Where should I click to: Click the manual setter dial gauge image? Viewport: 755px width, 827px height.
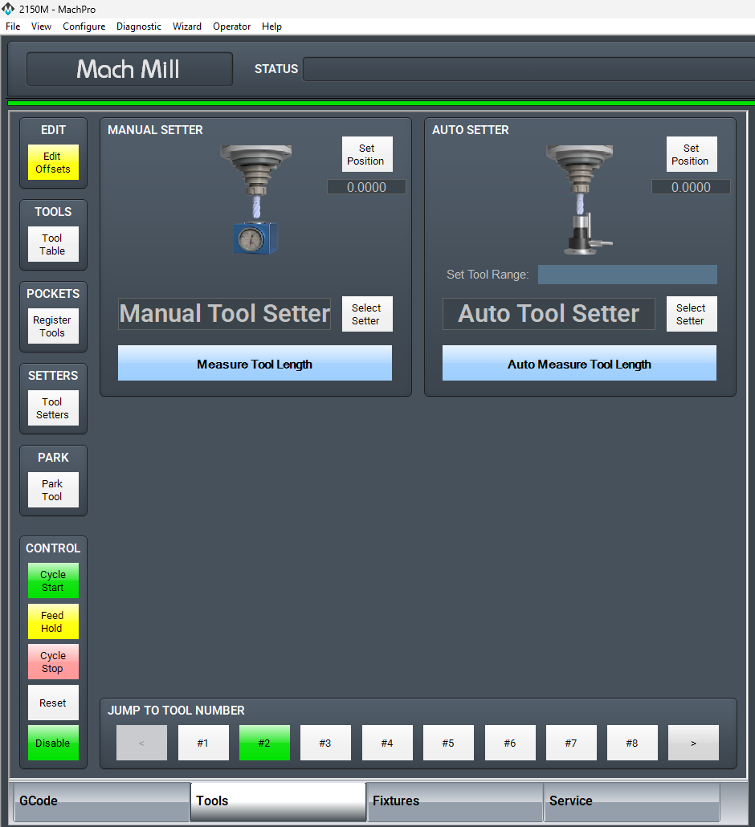256,238
